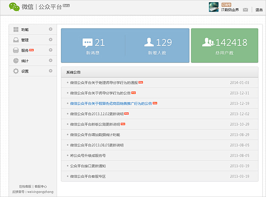Click the 服务 printer icon in sidebar

click(x=16, y=50)
